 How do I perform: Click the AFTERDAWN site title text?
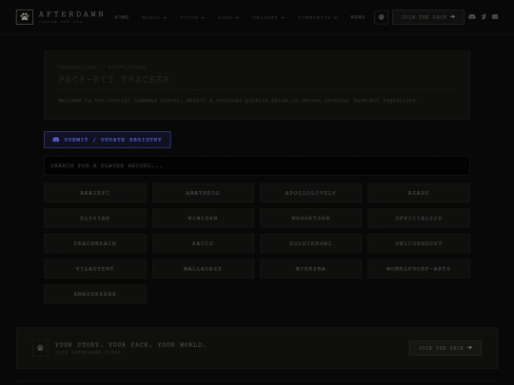[x=71, y=14]
